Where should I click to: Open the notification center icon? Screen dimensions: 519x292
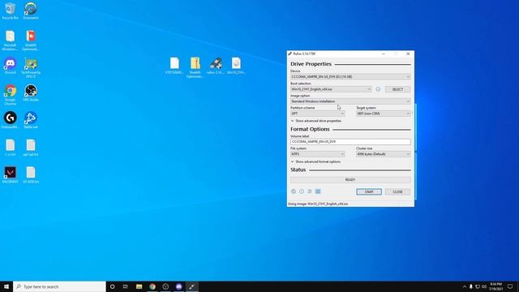pos(510,286)
